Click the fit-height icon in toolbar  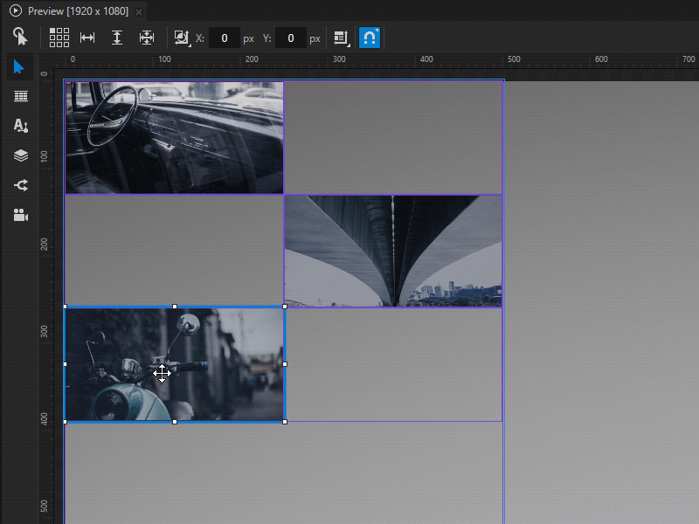click(x=117, y=38)
